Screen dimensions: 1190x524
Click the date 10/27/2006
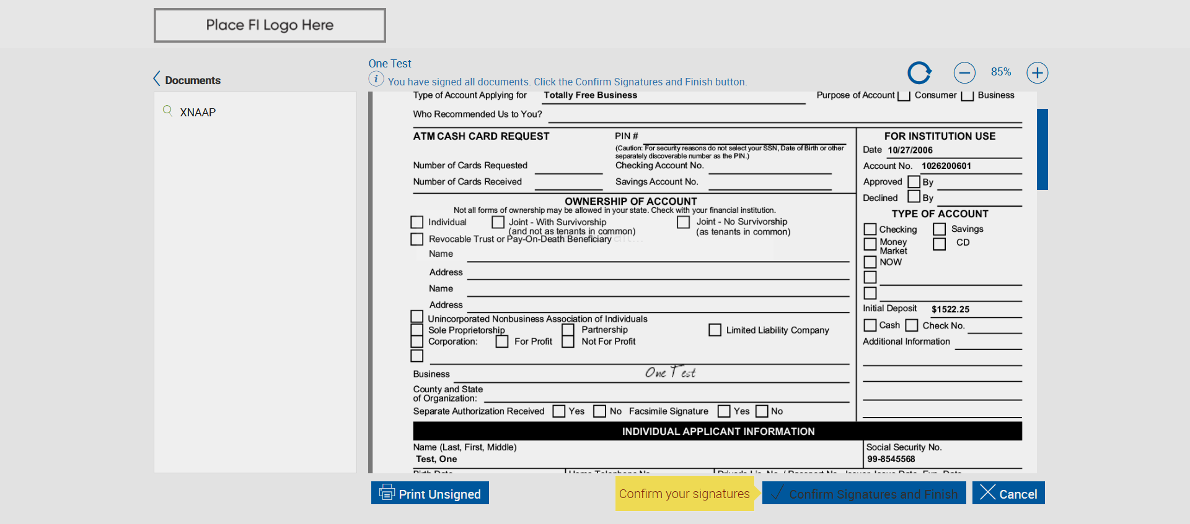tap(910, 150)
